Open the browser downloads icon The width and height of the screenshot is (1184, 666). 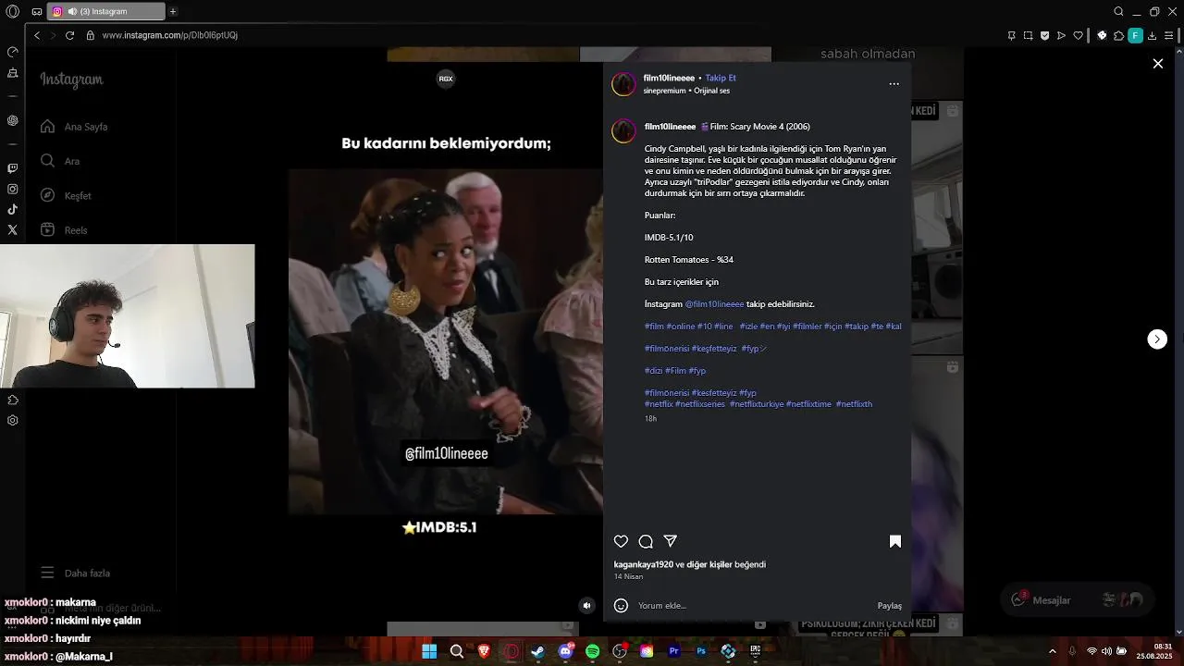tap(1153, 35)
